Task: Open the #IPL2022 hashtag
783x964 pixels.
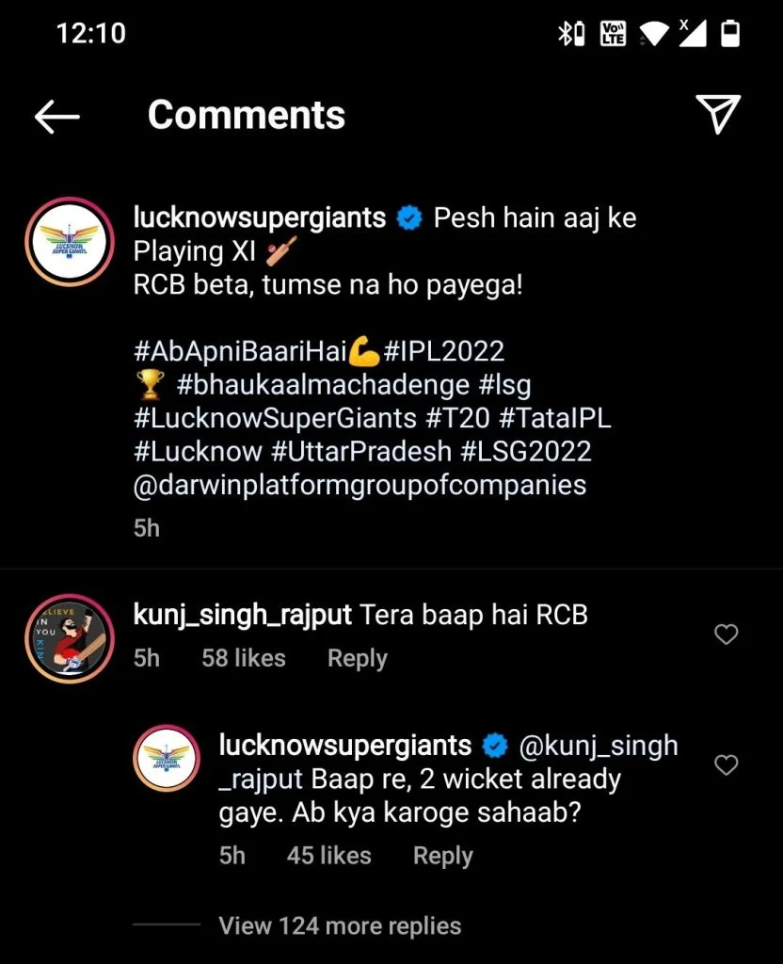Action: click(444, 351)
